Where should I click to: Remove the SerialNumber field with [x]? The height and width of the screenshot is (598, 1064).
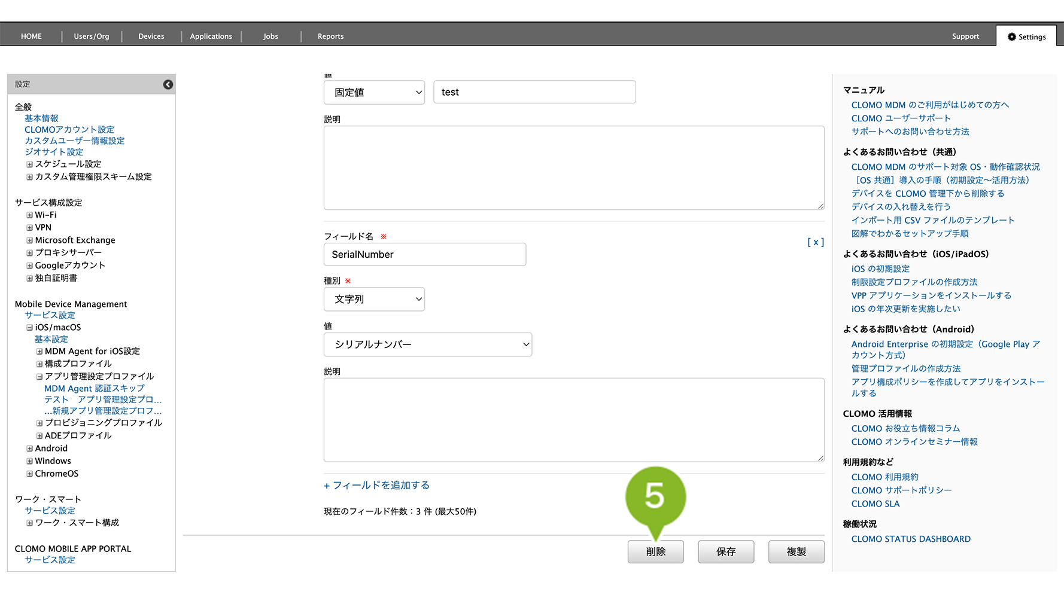pos(815,242)
